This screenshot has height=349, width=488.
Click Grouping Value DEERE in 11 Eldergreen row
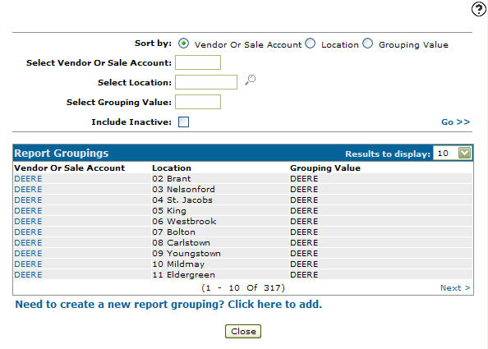pos(304,275)
